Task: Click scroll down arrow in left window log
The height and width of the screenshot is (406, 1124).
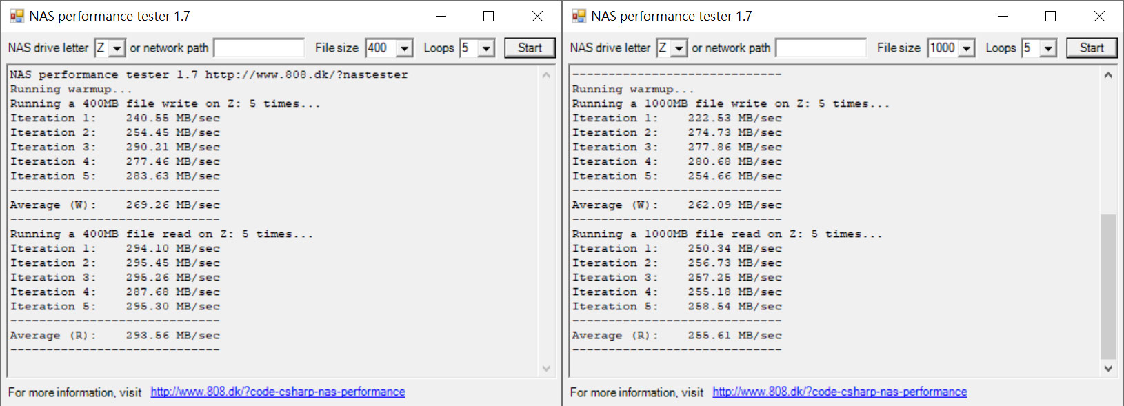Action: (x=546, y=368)
